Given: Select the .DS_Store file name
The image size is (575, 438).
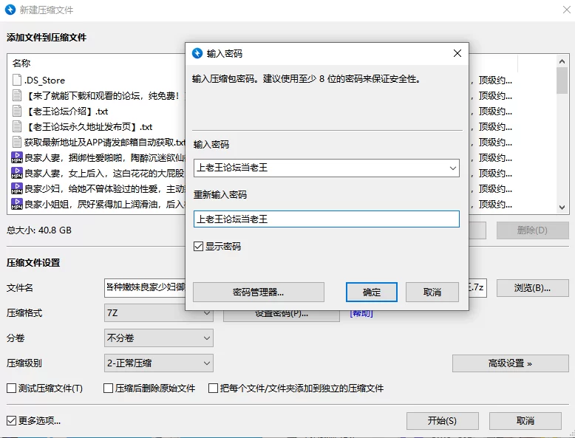Looking at the screenshot, I should tap(45, 81).
